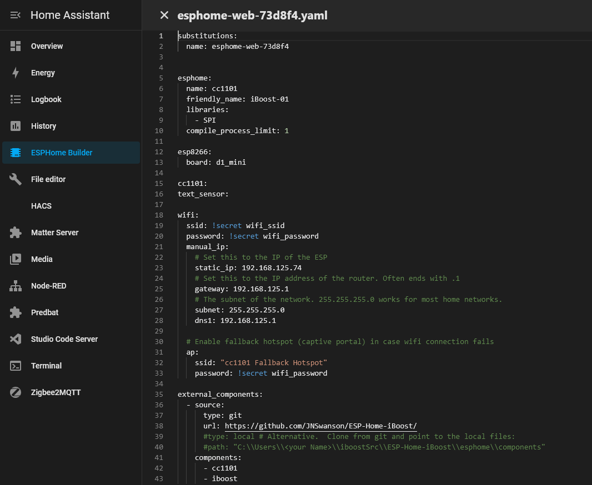Click the File editor wrench icon

tap(16, 179)
